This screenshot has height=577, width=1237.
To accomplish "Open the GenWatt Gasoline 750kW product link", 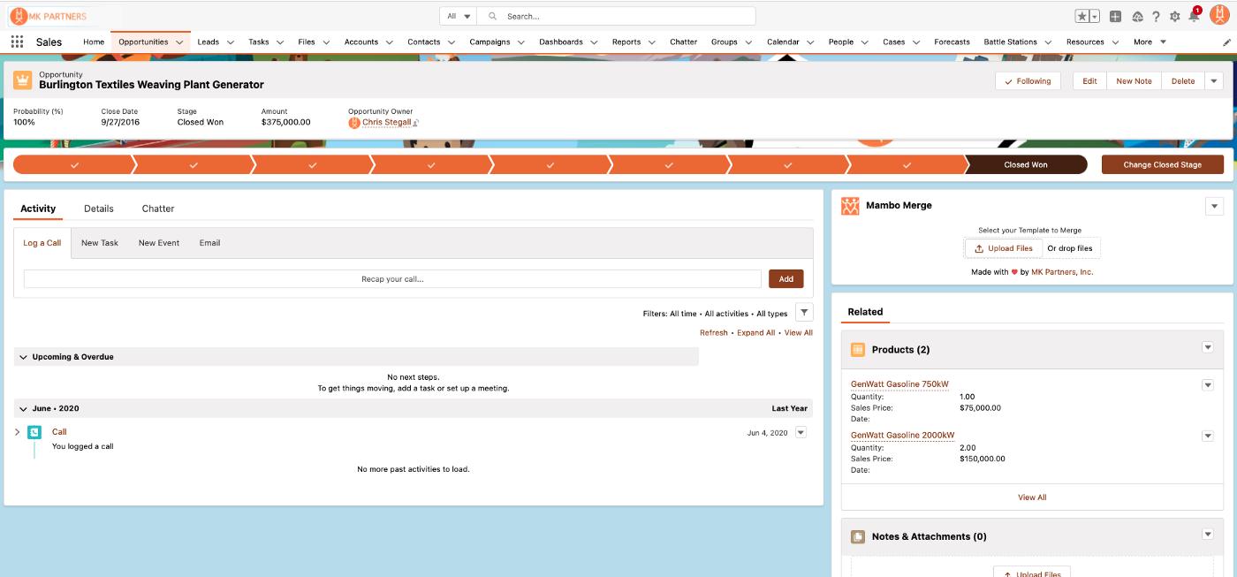I will click(899, 384).
